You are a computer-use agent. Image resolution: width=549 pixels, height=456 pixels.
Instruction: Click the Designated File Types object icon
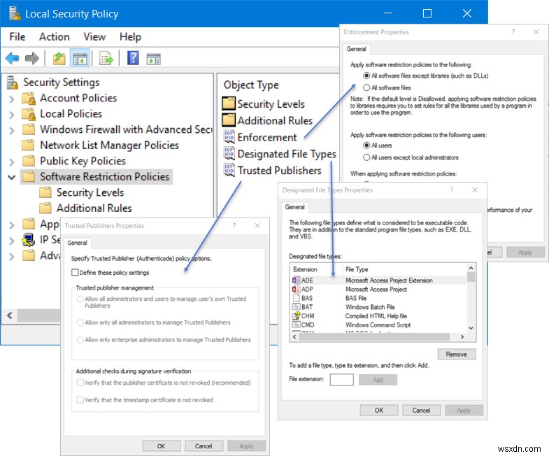(229, 153)
